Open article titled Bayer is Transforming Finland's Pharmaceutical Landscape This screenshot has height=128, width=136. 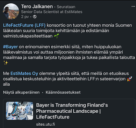tap(72, 111)
